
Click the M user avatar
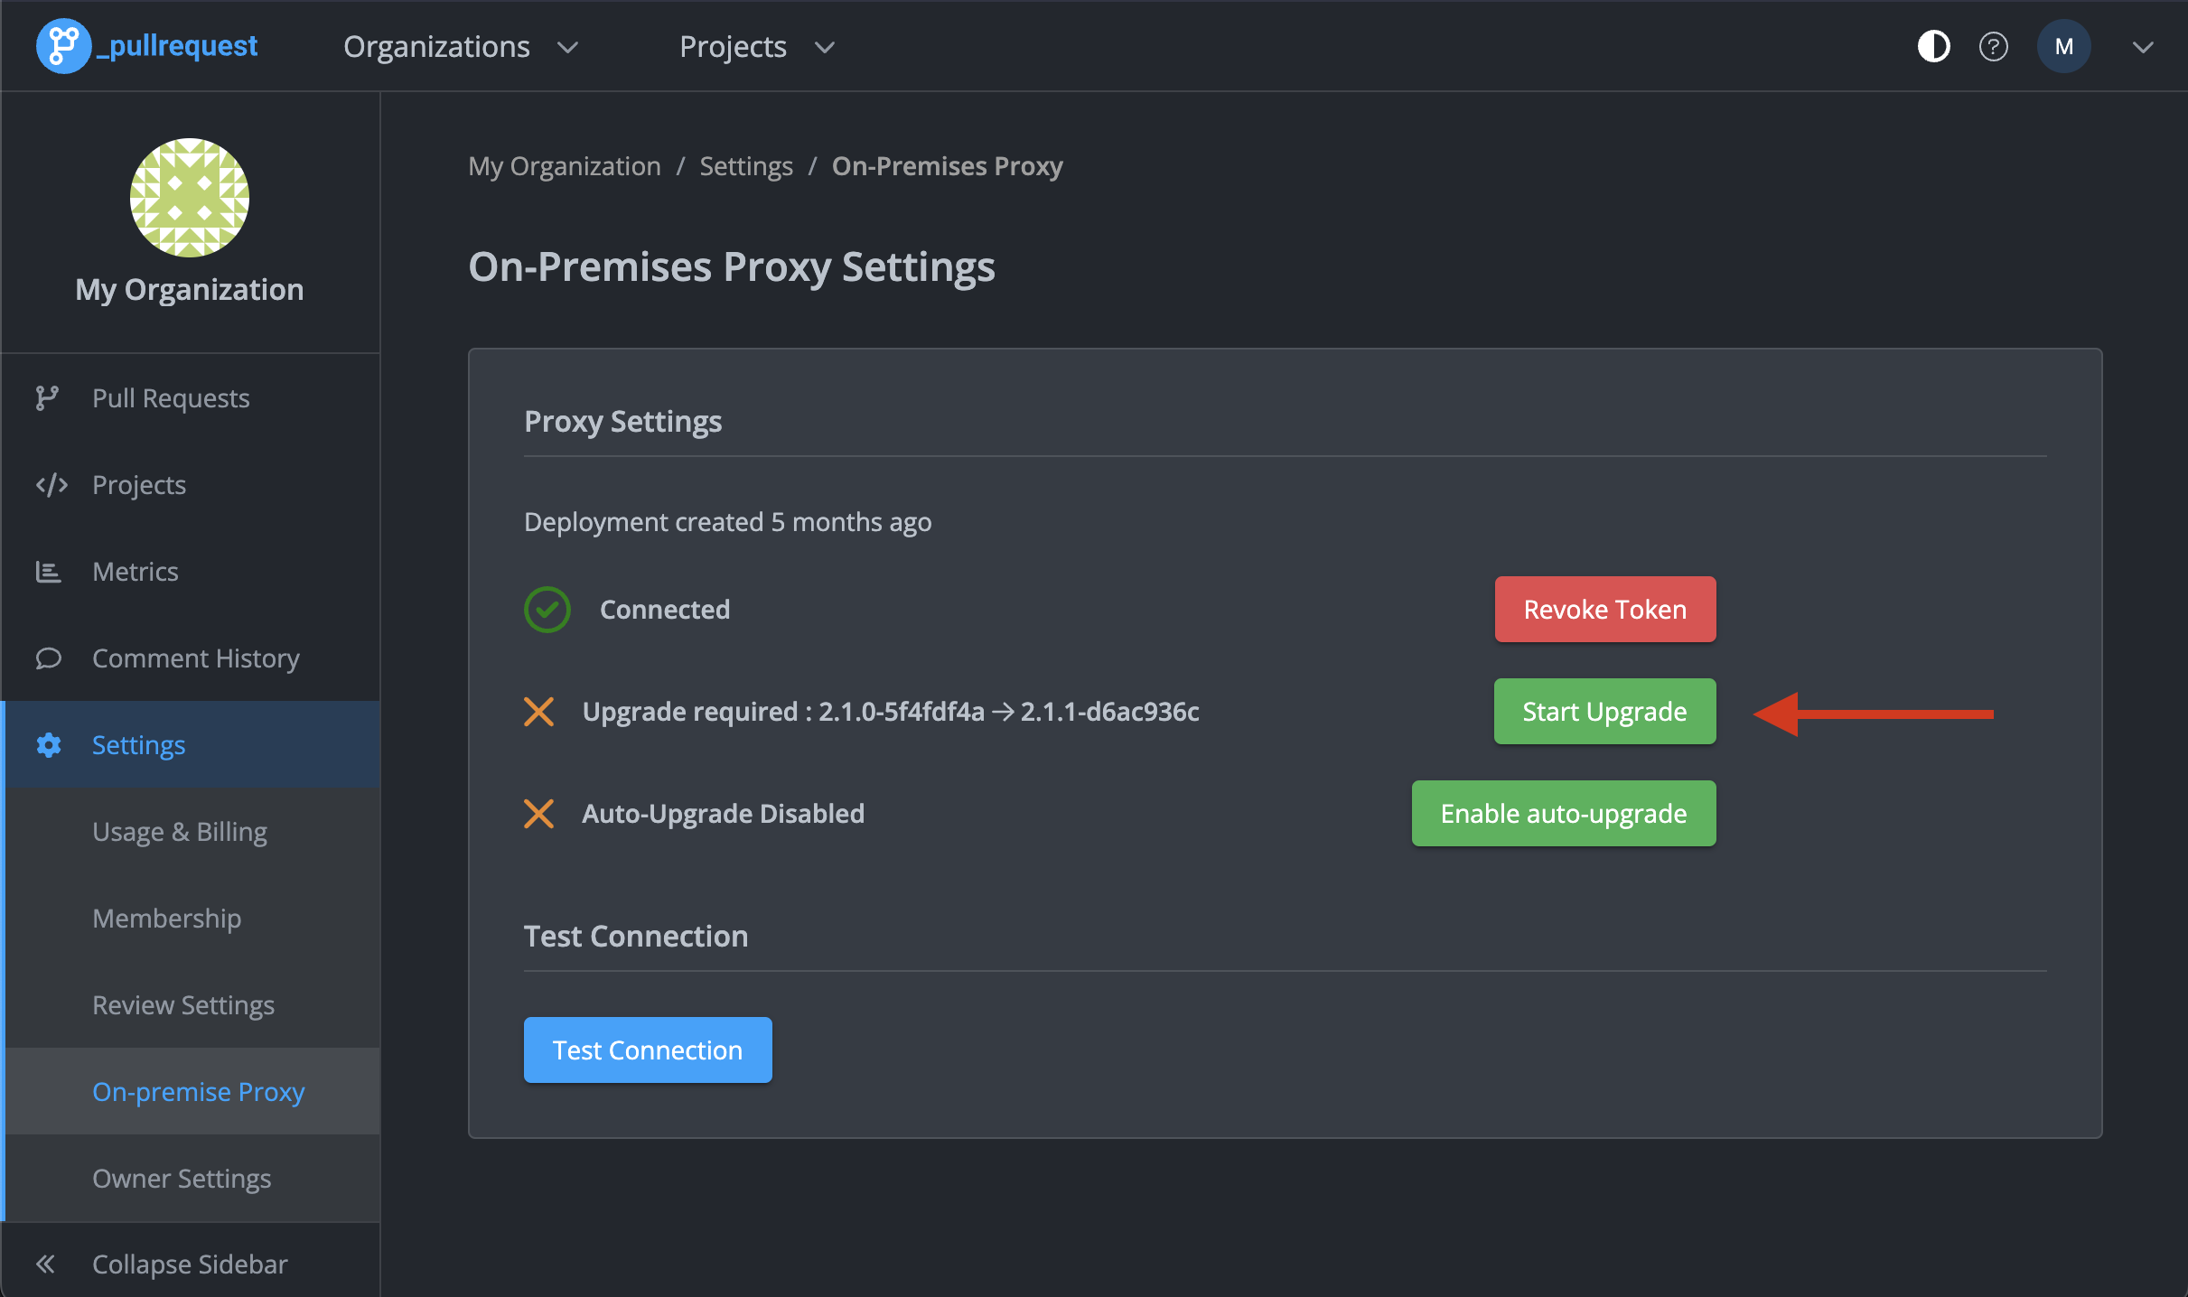(2063, 46)
